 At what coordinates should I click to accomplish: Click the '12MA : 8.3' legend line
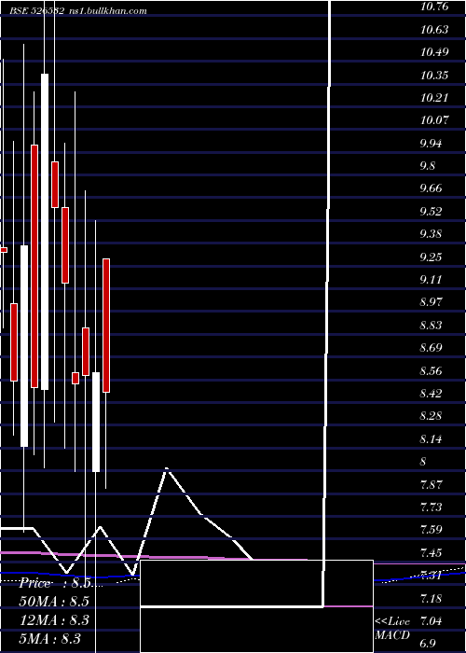(x=54, y=619)
